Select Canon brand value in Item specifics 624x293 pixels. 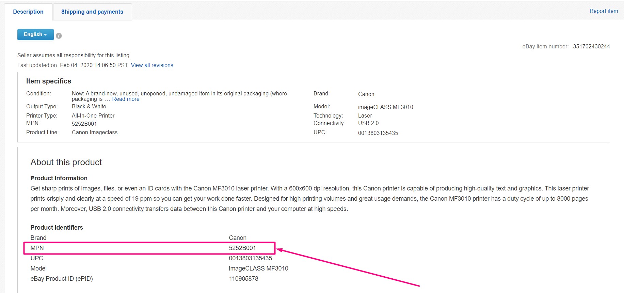point(366,94)
